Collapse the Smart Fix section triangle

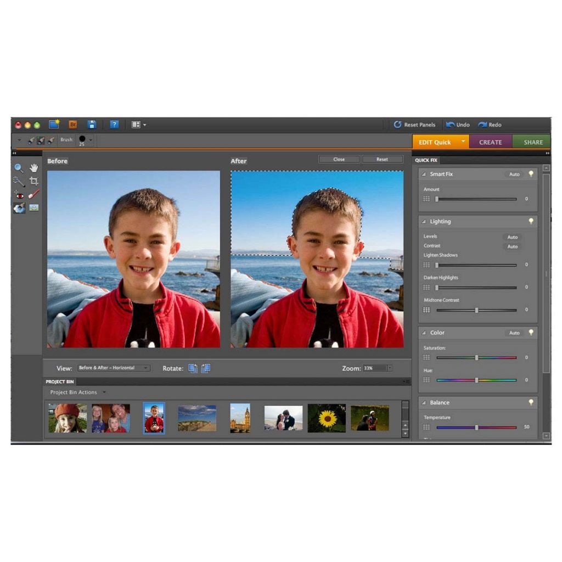pos(424,175)
